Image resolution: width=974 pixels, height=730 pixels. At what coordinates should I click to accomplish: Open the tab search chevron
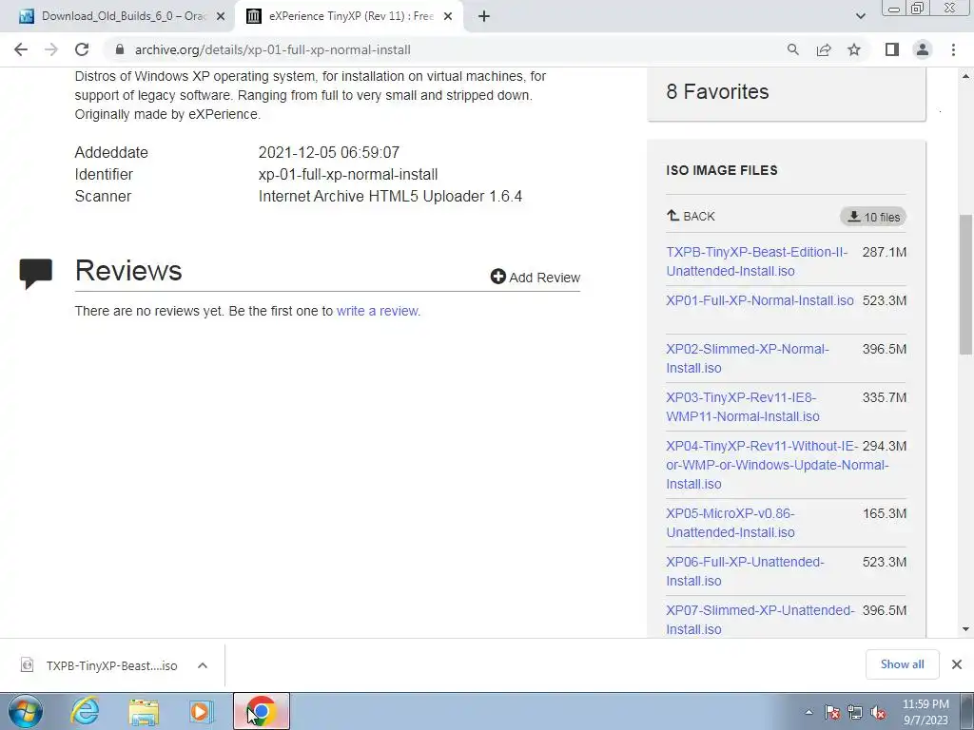pos(860,17)
